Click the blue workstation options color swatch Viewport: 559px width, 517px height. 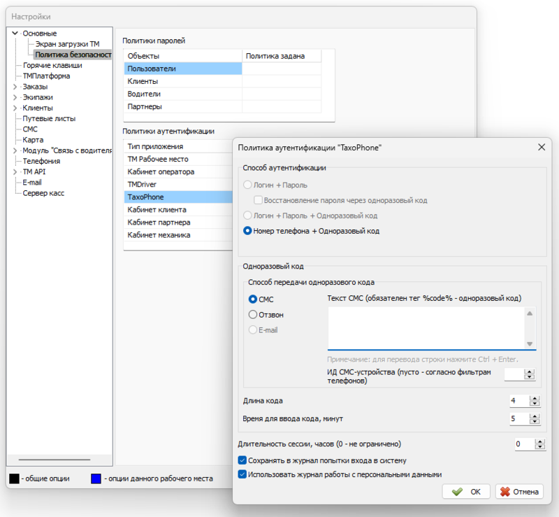click(96, 479)
